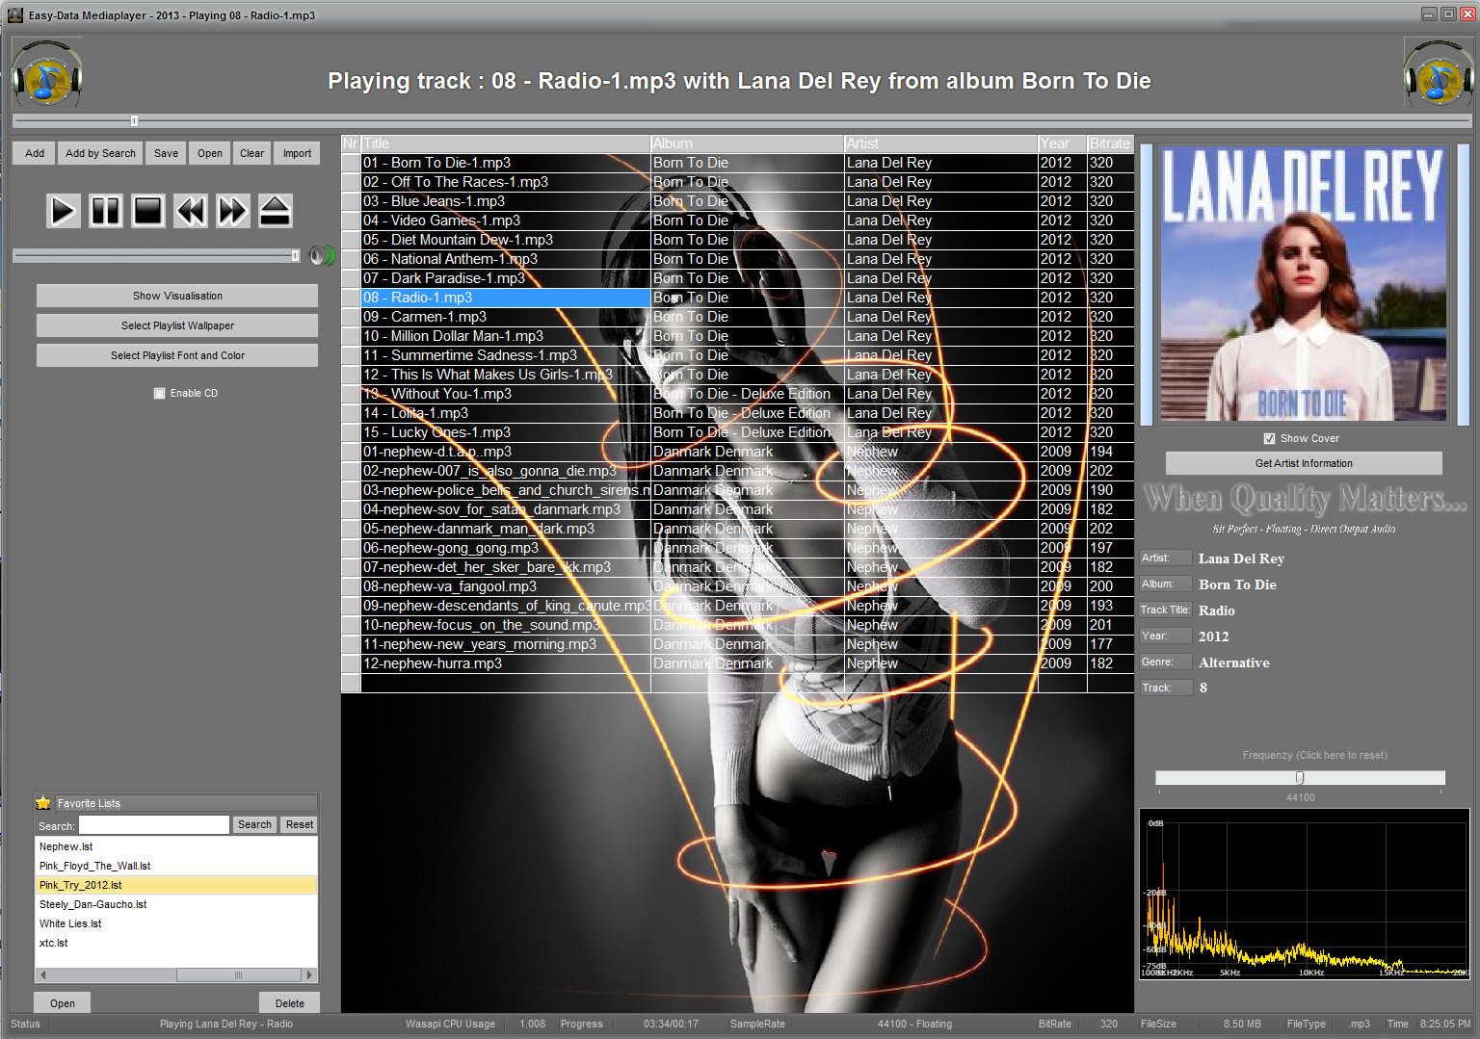This screenshot has width=1480, height=1039.
Task: Sort playlist by Bitrate column header
Action: 1110,143
